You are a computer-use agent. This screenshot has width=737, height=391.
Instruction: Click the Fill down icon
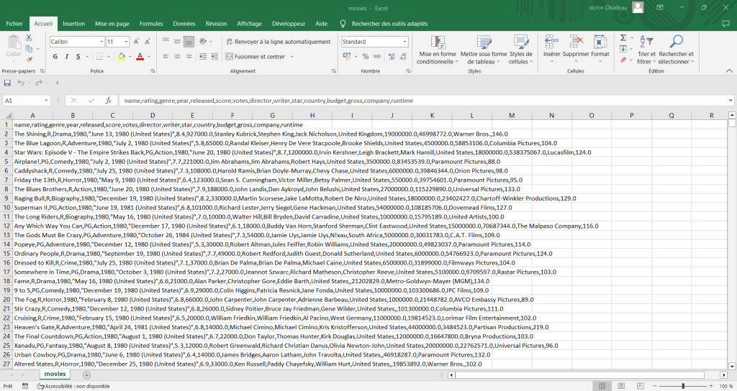[623, 49]
